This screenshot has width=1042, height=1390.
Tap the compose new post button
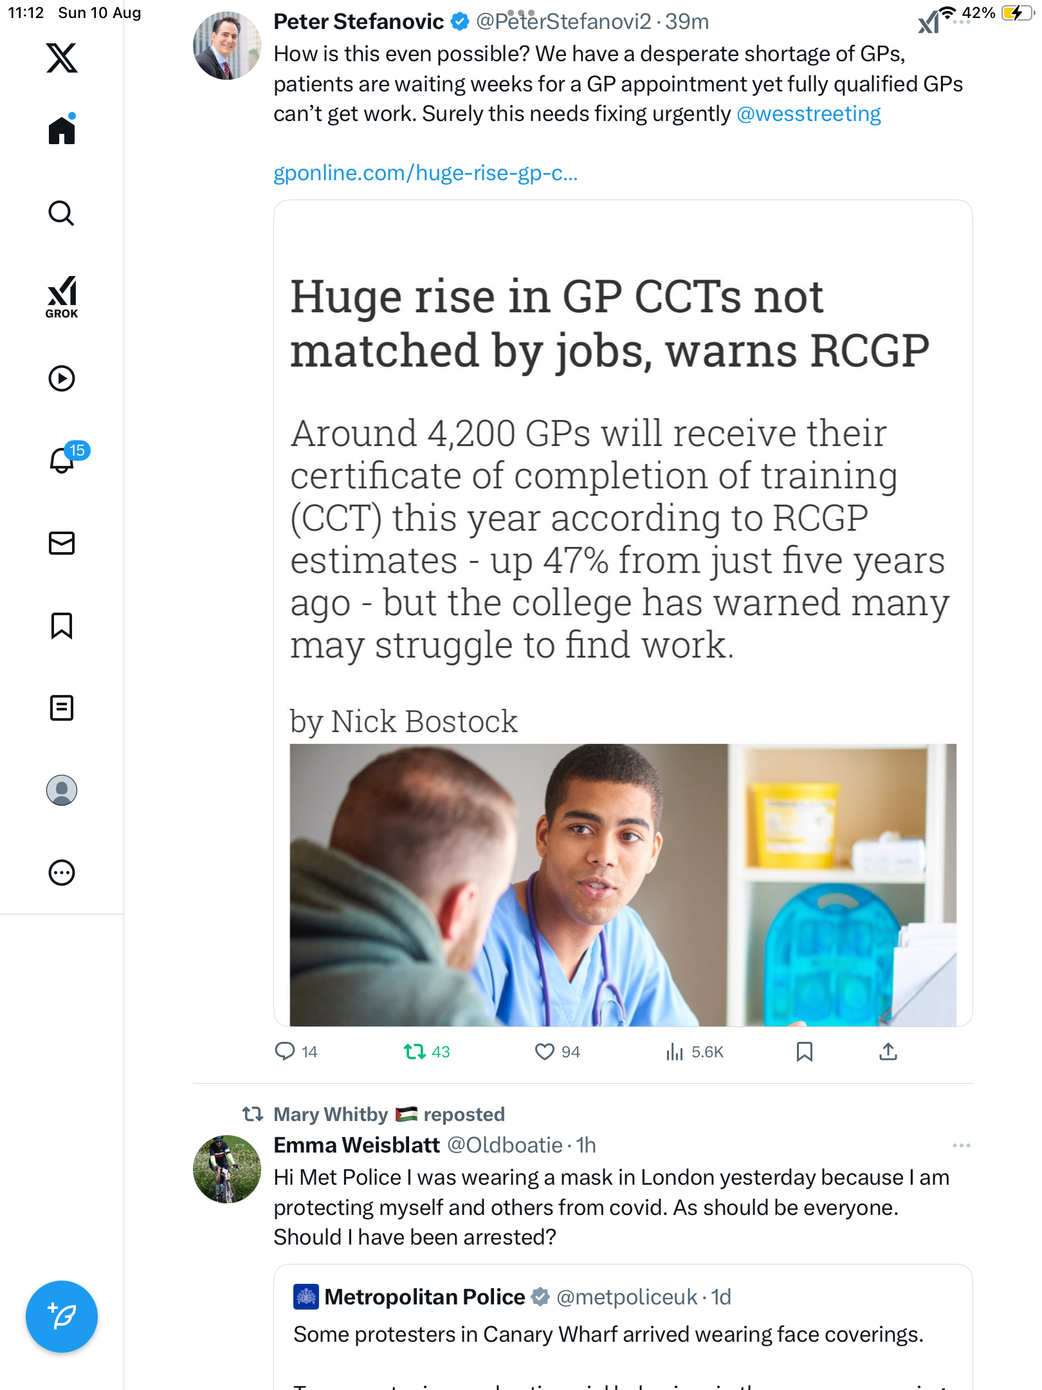pyautogui.click(x=62, y=1317)
